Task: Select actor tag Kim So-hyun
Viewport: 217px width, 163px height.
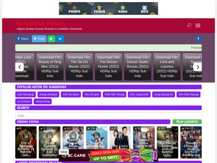Action: coord(71,95)
